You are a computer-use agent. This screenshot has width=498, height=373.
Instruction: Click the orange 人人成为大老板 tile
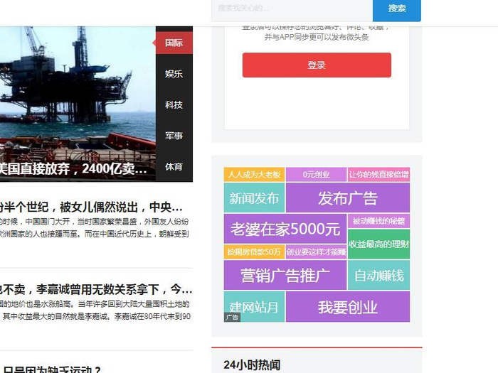tap(254, 175)
